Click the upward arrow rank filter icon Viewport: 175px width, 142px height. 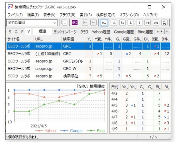click(x=114, y=23)
